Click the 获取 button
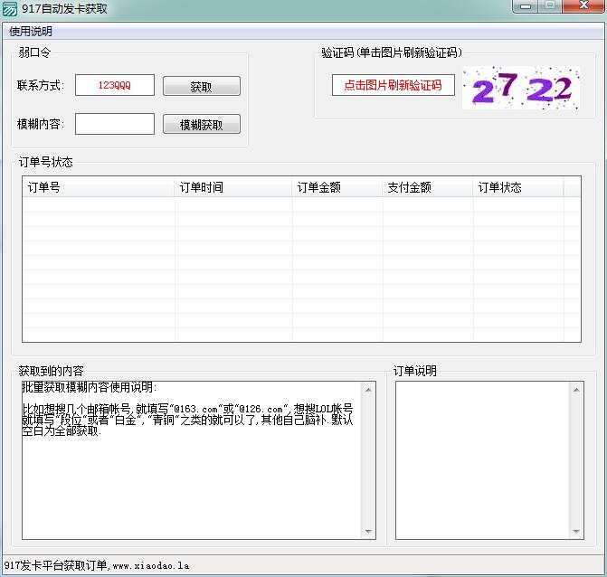 pos(202,86)
